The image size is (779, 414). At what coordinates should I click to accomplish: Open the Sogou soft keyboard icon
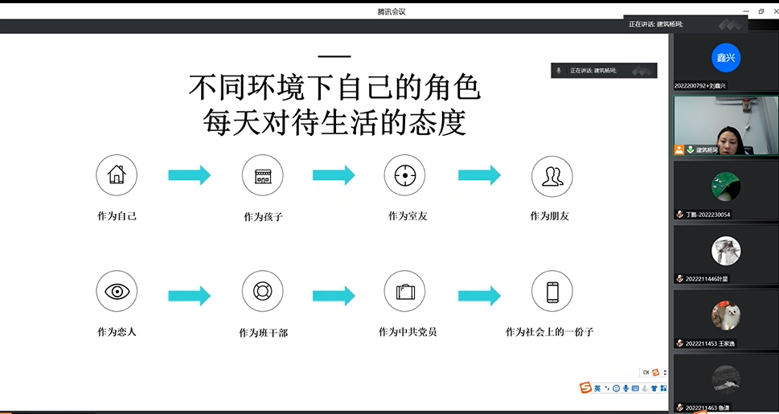coord(635,388)
